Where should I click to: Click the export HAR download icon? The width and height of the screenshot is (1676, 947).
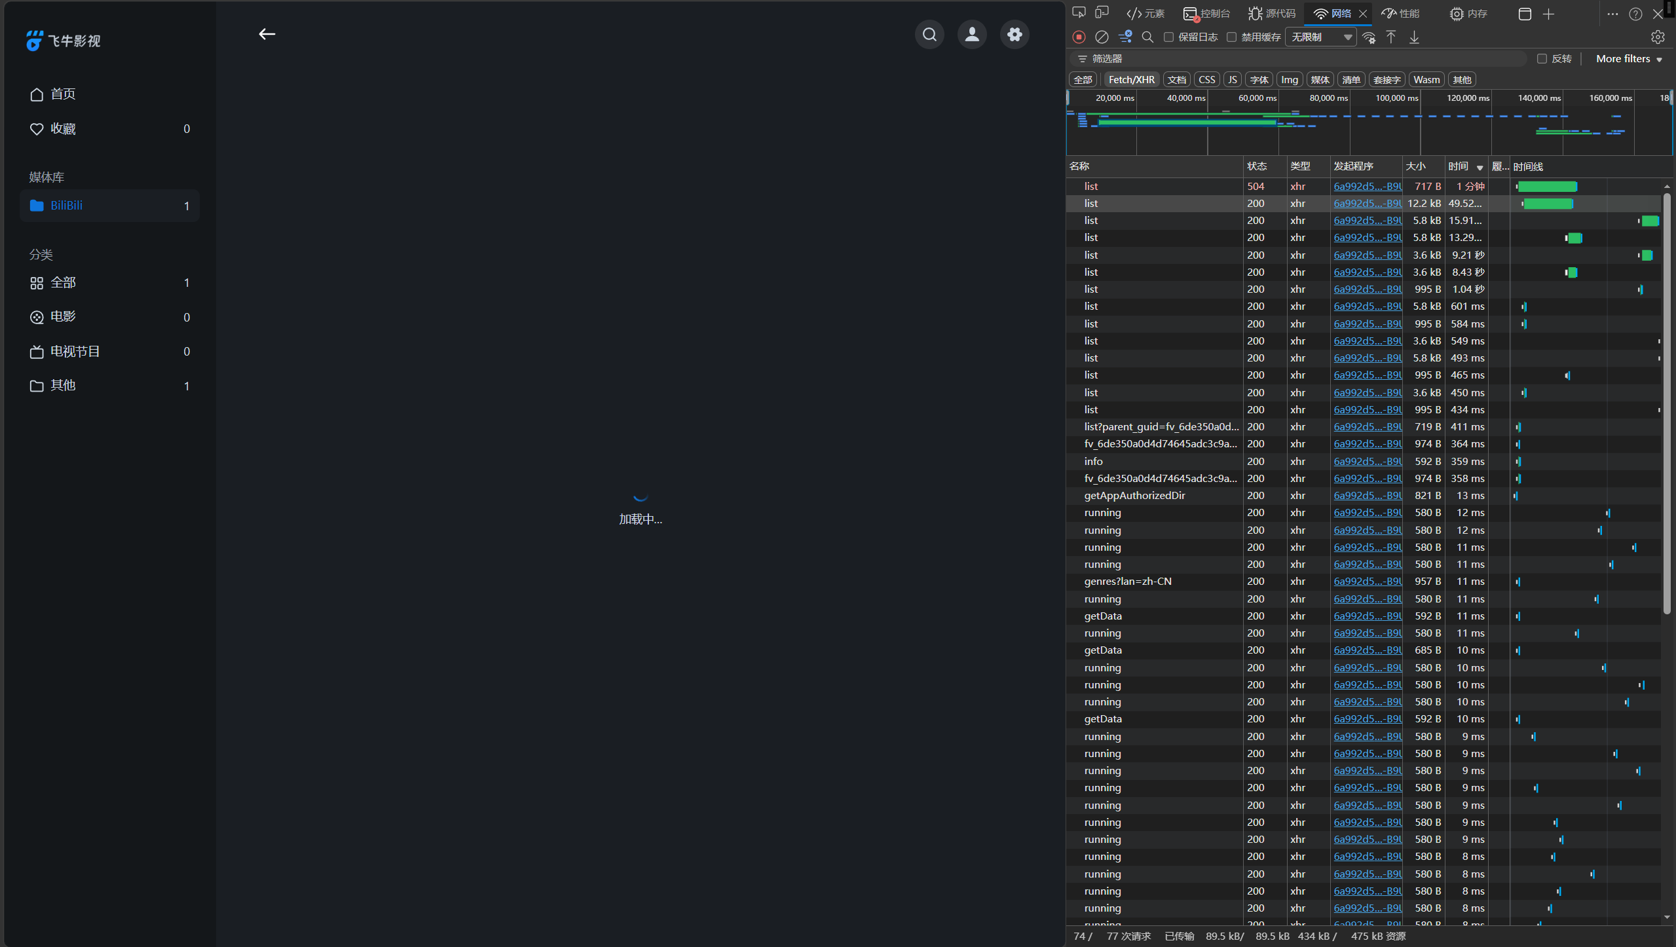point(1415,37)
